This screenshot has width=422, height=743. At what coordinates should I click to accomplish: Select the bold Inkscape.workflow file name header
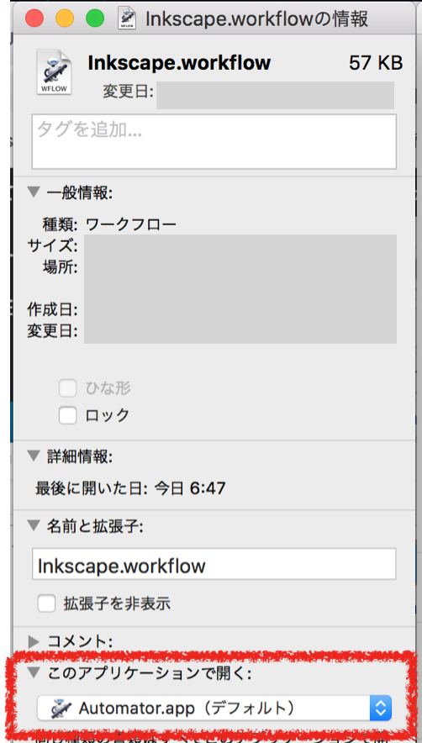[x=179, y=62]
